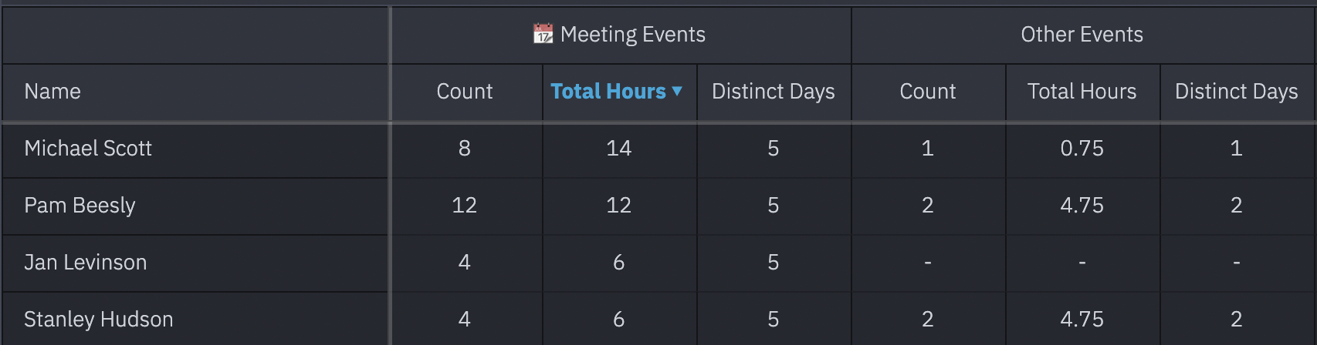
Task: Sort by the Name column header
Action: coord(52,92)
